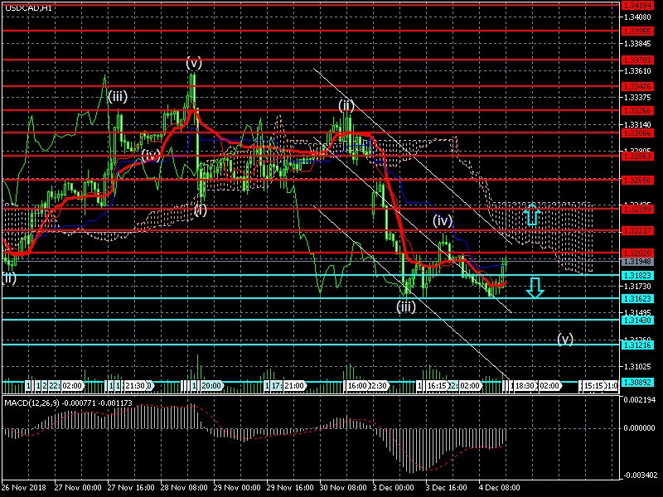
Task: Click the 28 Nov 08:00 time label
Action: tap(184, 488)
